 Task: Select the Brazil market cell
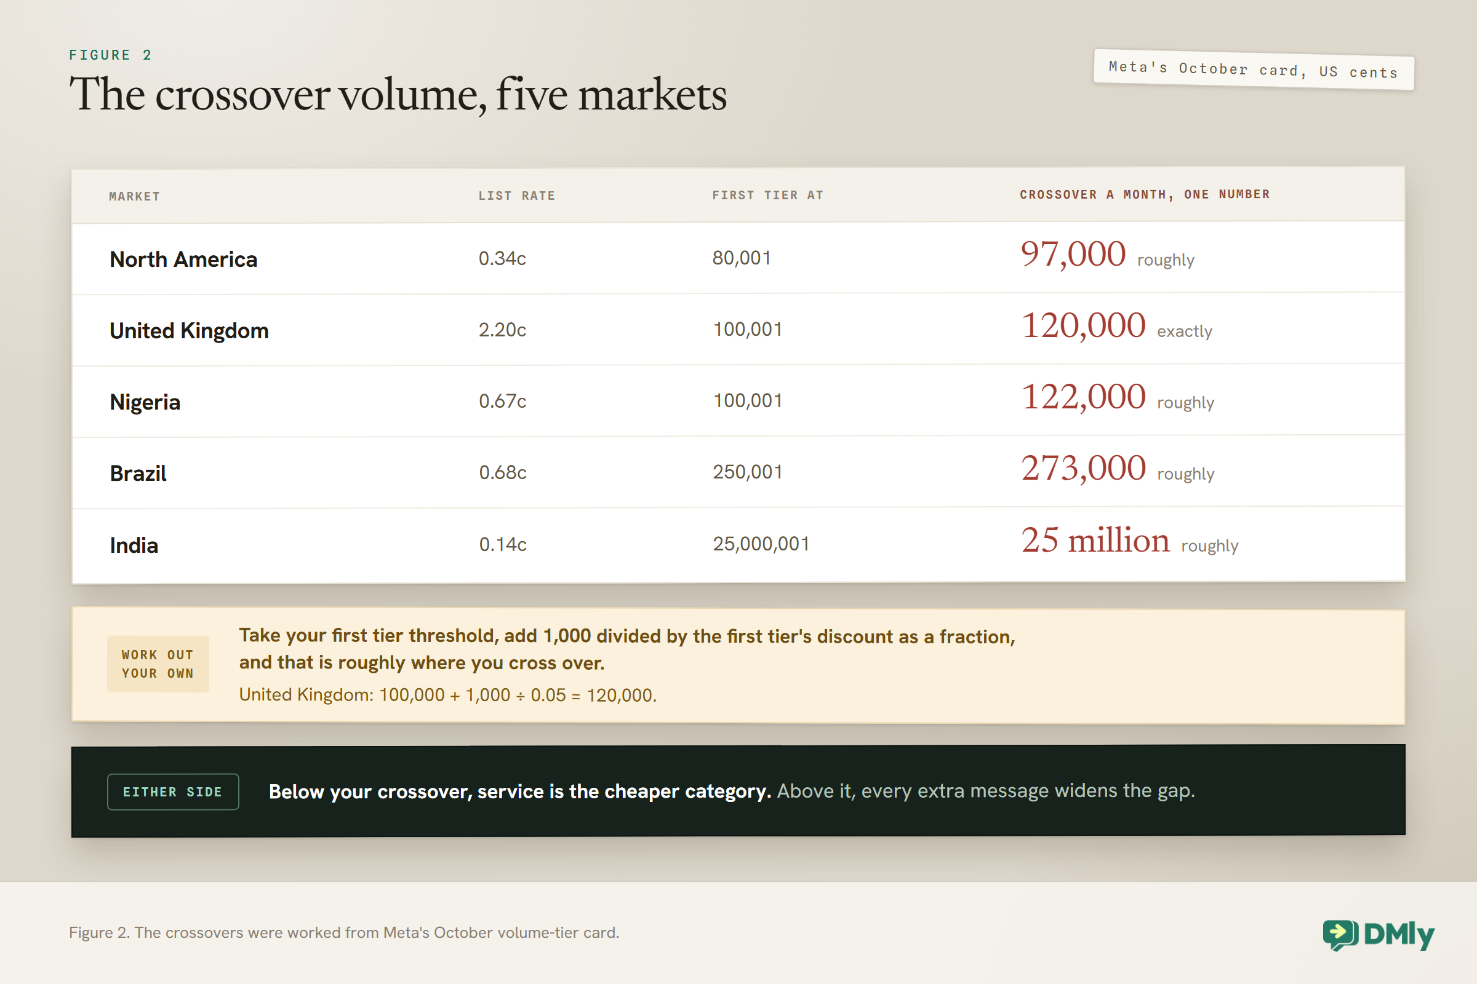pos(138,473)
